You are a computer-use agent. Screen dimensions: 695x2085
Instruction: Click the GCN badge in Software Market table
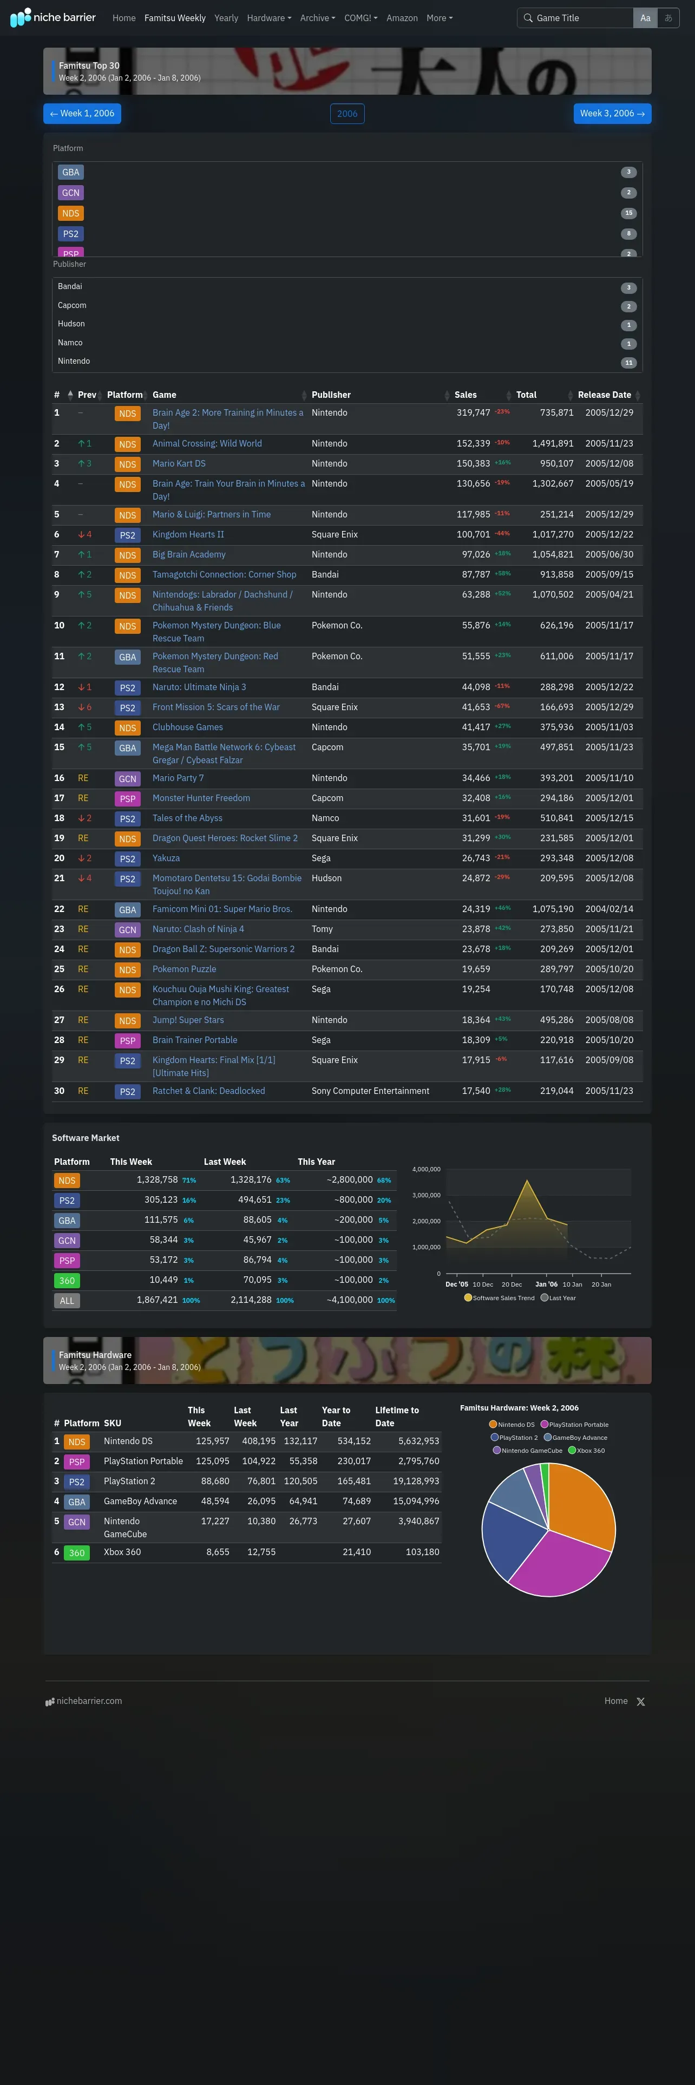tap(67, 1241)
